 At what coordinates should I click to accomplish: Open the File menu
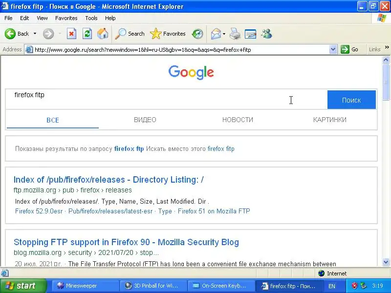coord(8,18)
